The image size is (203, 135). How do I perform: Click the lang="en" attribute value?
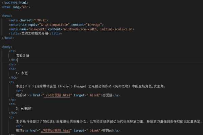click(x=23, y=7)
